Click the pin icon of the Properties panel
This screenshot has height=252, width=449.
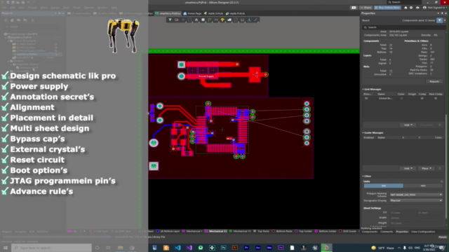[x=442, y=13]
